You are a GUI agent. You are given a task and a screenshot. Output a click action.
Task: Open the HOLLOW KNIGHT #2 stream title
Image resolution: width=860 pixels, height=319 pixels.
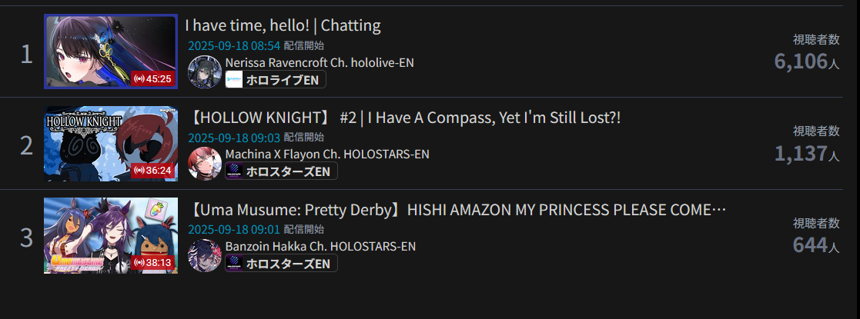[x=405, y=117]
